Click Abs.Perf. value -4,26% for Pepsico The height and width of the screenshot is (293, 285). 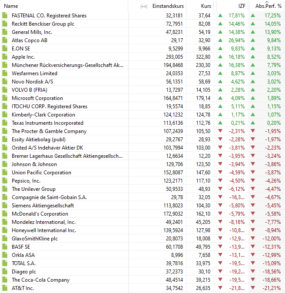[273, 181]
